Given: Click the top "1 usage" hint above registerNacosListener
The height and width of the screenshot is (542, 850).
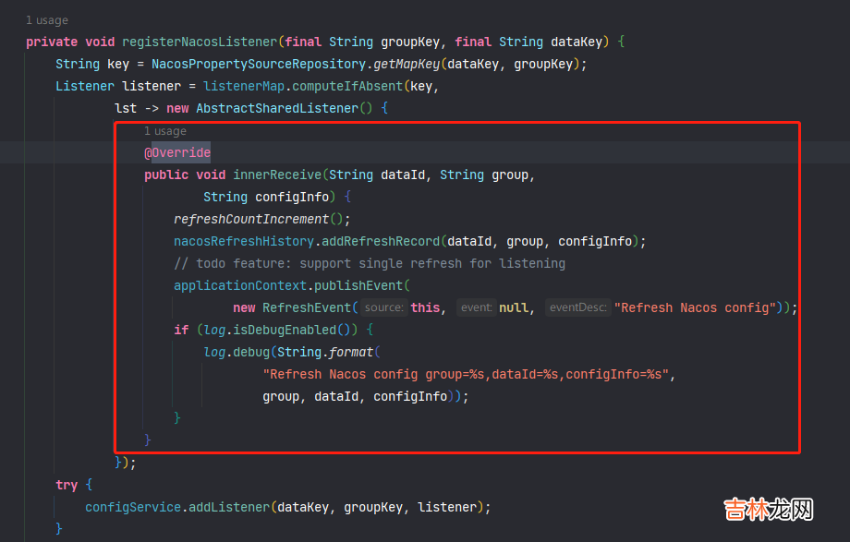Looking at the screenshot, I should click(46, 20).
